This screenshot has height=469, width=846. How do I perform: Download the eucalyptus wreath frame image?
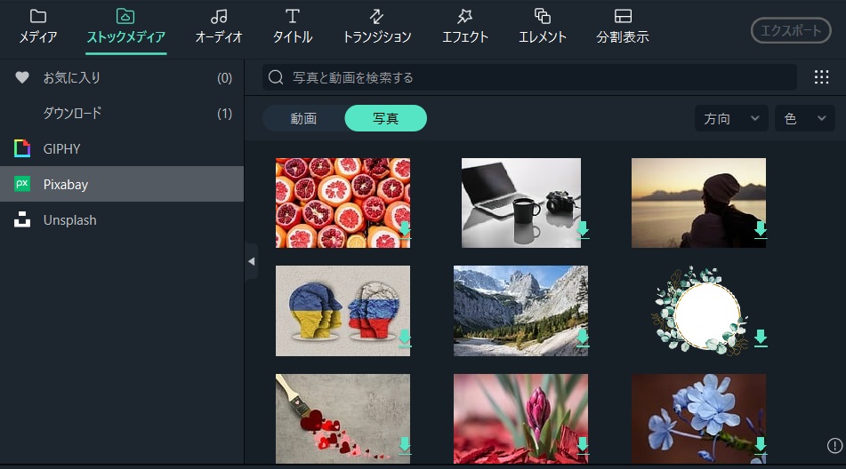(x=761, y=338)
